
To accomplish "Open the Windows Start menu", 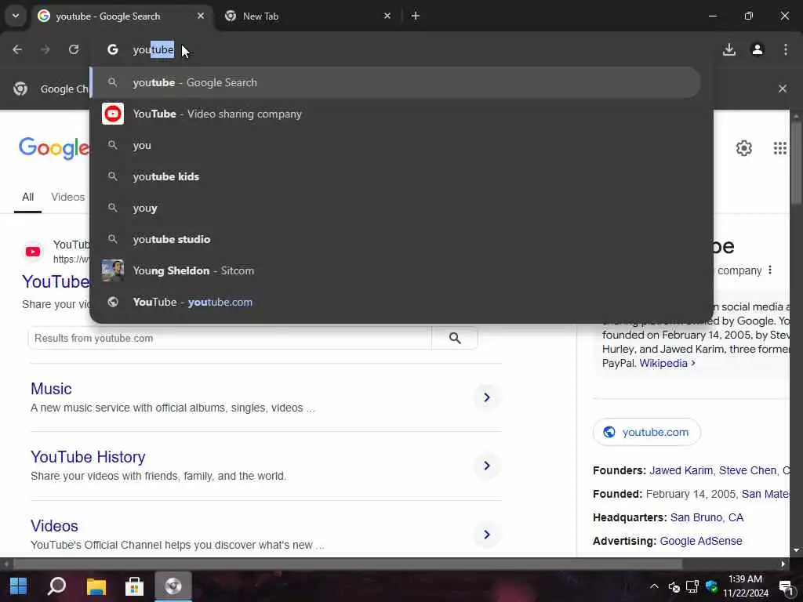I will click(19, 586).
